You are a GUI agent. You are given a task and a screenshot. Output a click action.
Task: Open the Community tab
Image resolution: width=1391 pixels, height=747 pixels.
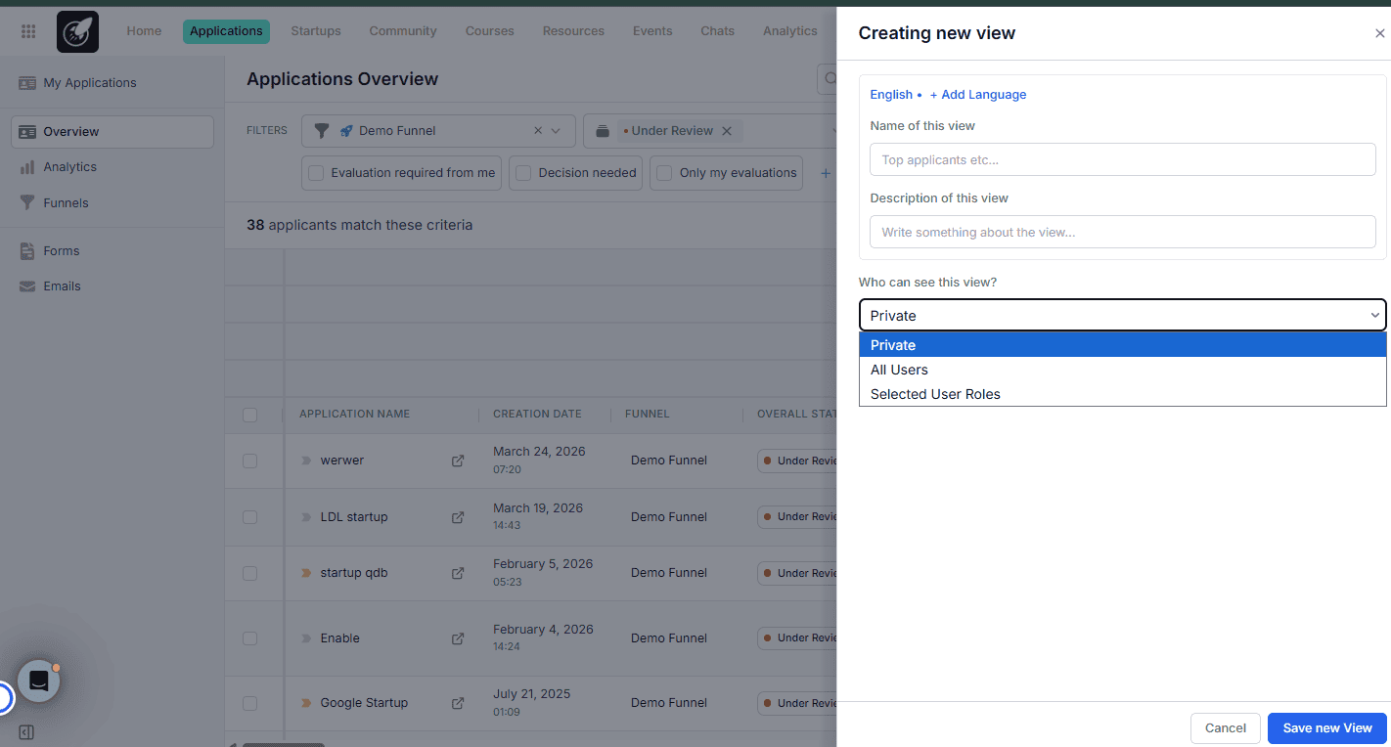(403, 31)
